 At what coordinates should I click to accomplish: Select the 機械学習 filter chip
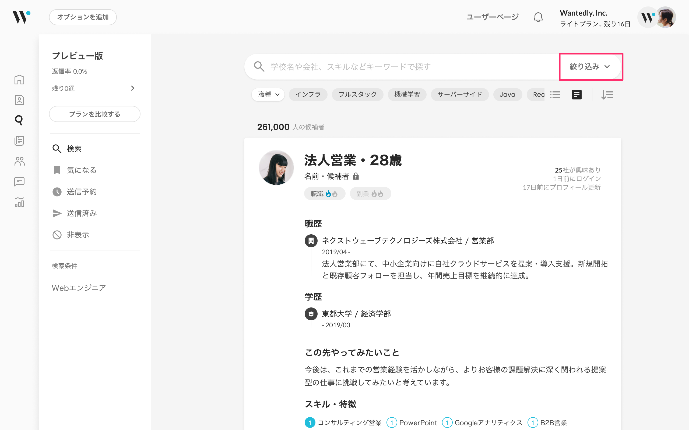click(x=407, y=95)
